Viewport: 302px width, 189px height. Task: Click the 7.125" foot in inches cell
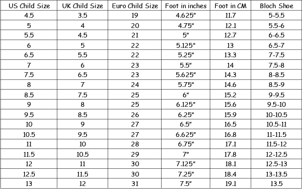click(x=186, y=164)
